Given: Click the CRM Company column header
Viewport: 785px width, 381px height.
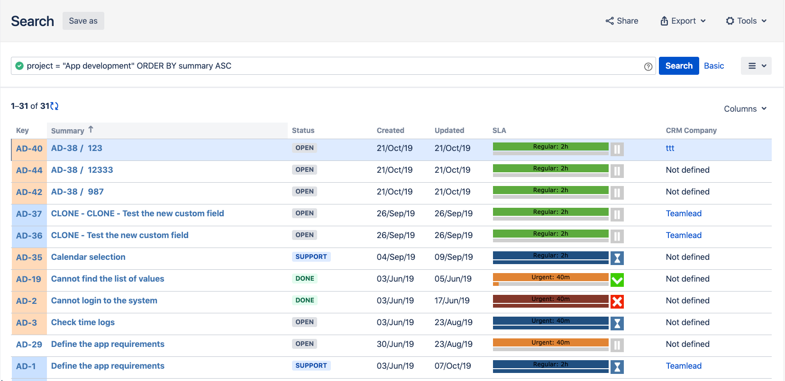Looking at the screenshot, I should [691, 131].
